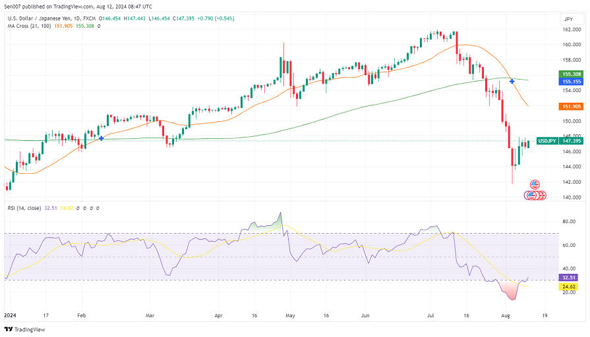
Task: Click the USDJPY symbol price tag
Action: coord(548,141)
